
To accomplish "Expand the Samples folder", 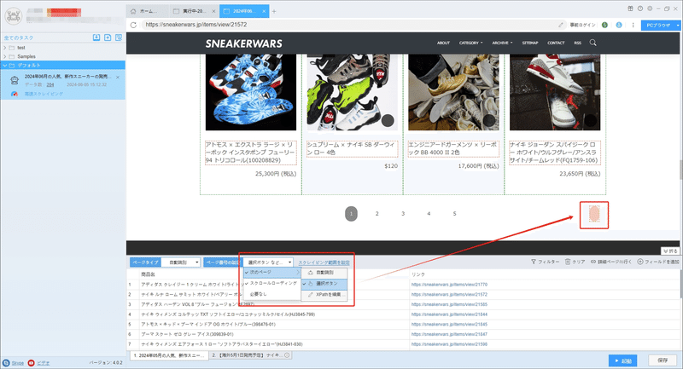I will (5, 56).
